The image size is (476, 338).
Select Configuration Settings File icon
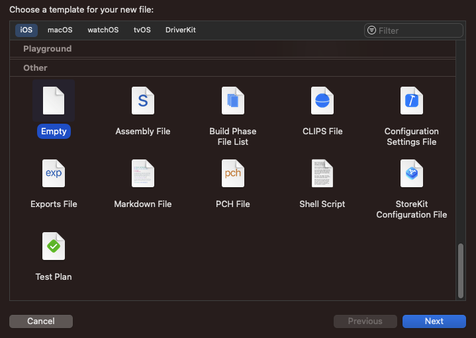(x=411, y=101)
